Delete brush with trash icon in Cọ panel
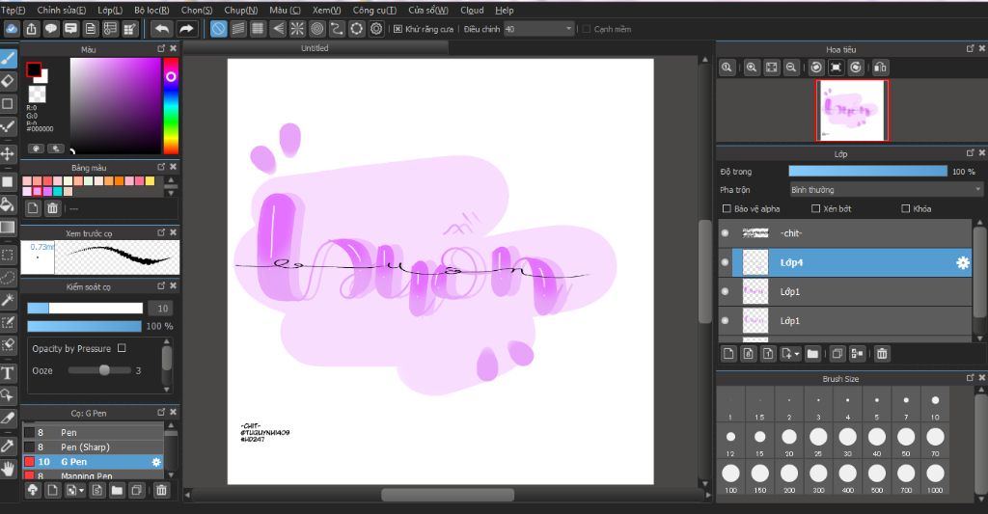 click(161, 490)
